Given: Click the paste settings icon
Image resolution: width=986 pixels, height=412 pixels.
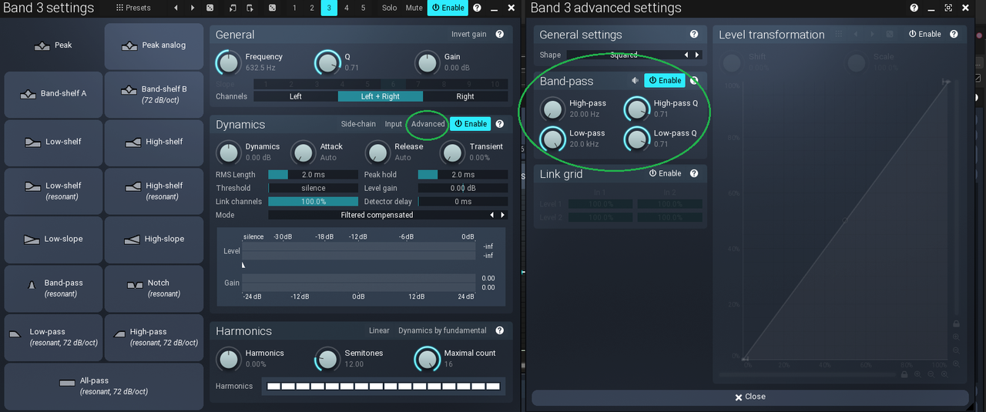Looking at the screenshot, I should pyautogui.click(x=250, y=8).
